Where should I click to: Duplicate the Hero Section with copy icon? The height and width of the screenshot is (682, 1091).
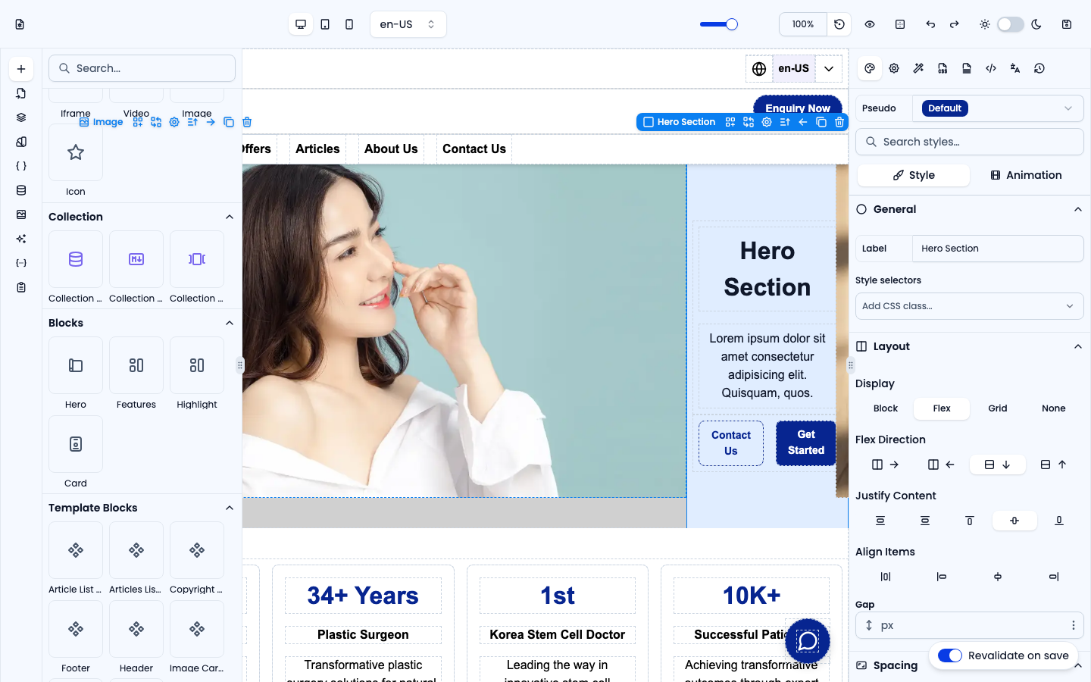click(x=821, y=122)
